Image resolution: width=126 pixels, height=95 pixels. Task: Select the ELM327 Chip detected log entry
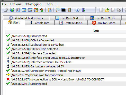(x=66, y=49)
